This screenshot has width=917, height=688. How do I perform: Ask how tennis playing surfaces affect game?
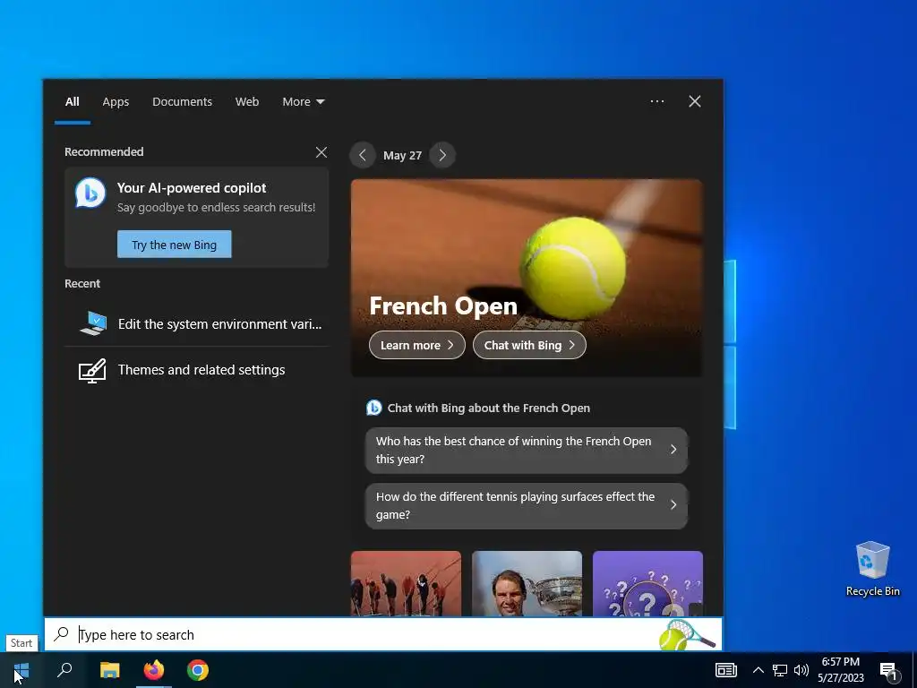(527, 505)
